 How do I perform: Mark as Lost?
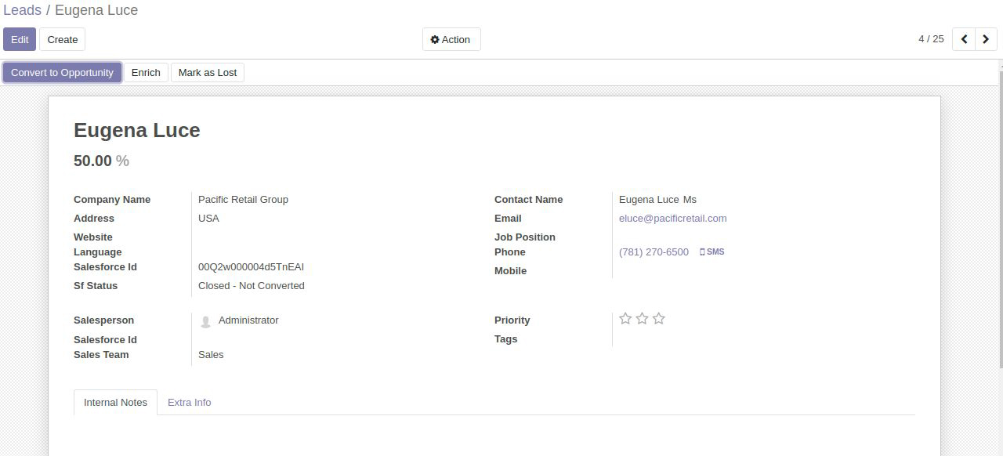click(x=208, y=73)
